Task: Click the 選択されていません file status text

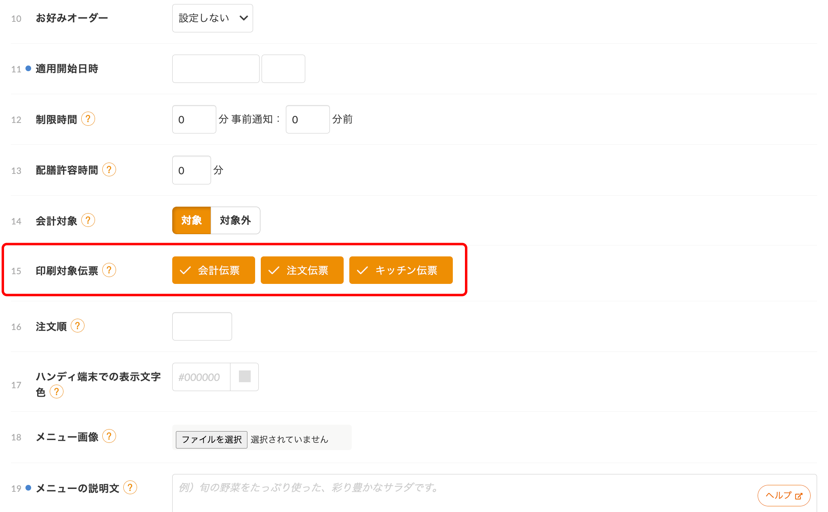Action: pyautogui.click(x=289, y=440)
